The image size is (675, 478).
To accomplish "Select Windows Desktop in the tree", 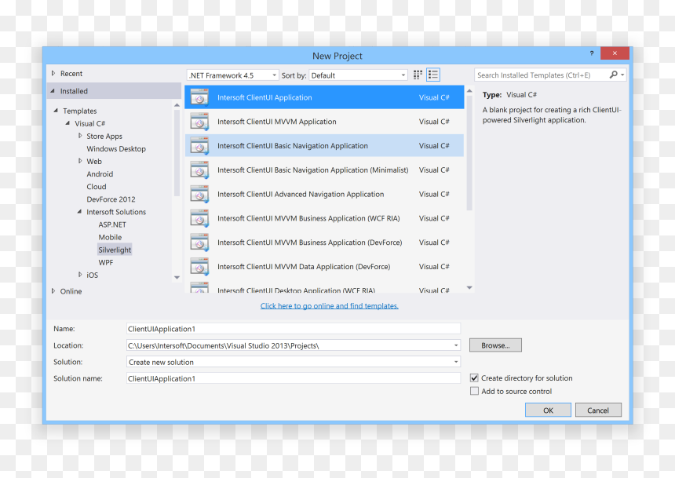I will pos(116,148).
